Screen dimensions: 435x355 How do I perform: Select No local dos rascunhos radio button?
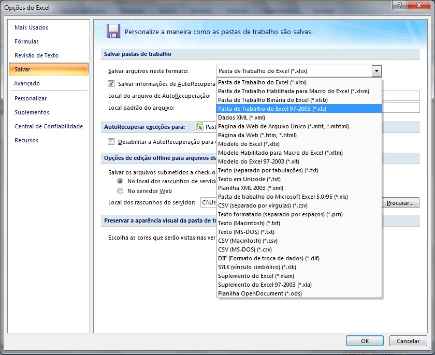[120, 181]
